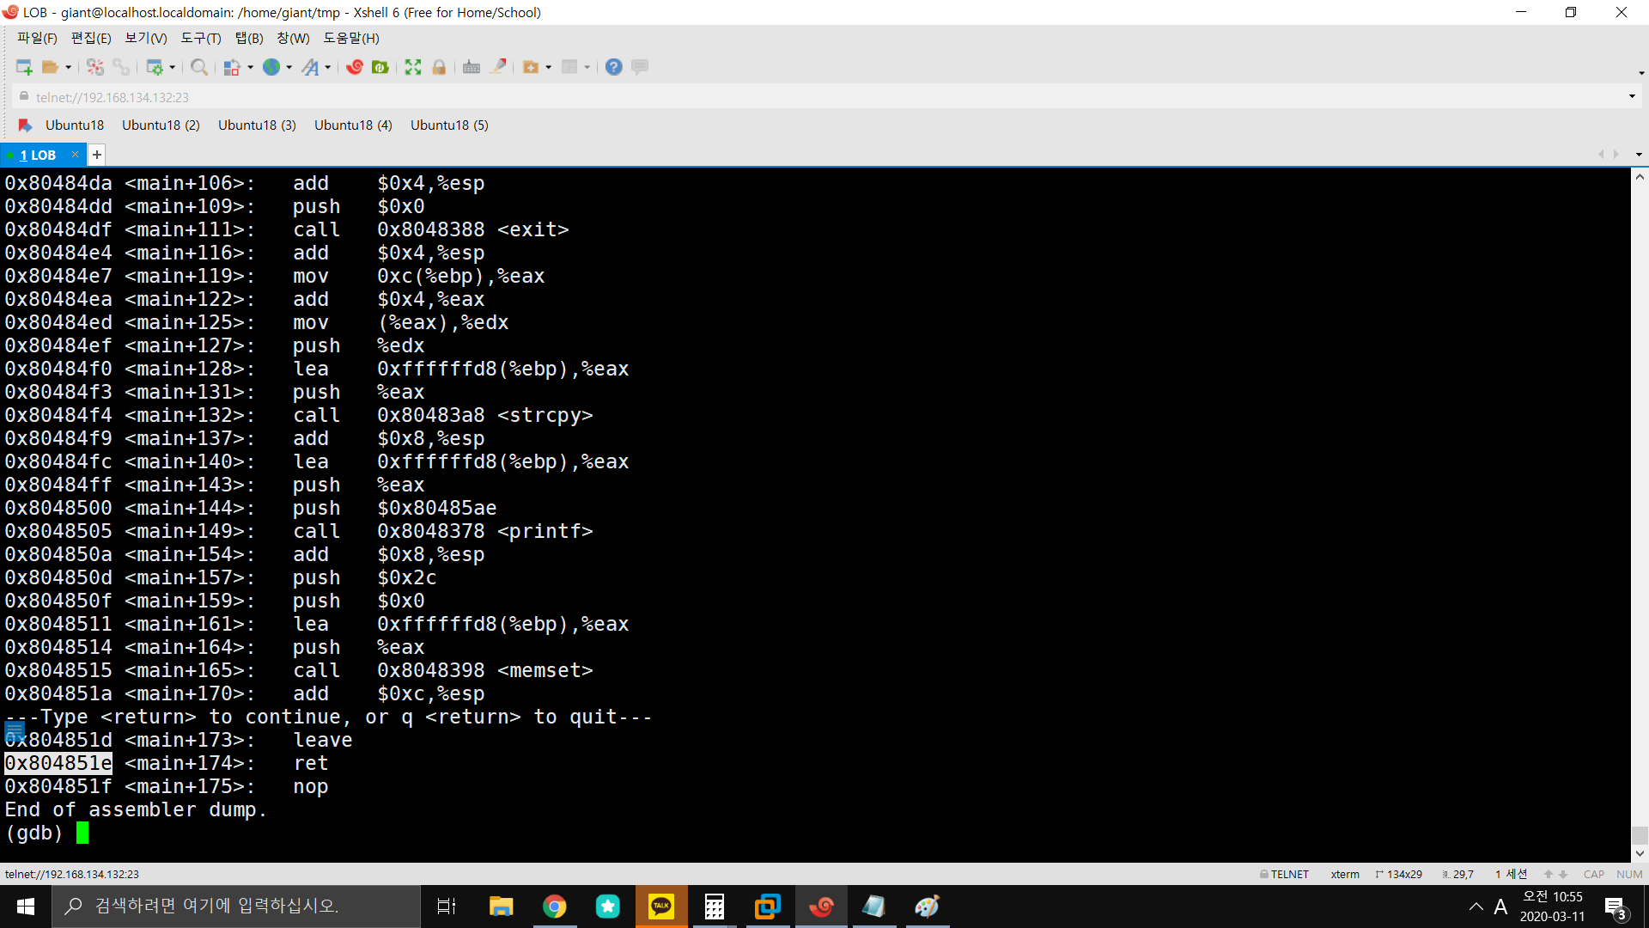Open the 보기(V) menu

click(x=145, y=38)
